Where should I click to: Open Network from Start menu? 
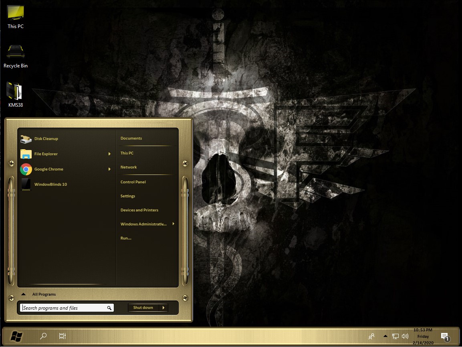129,167
